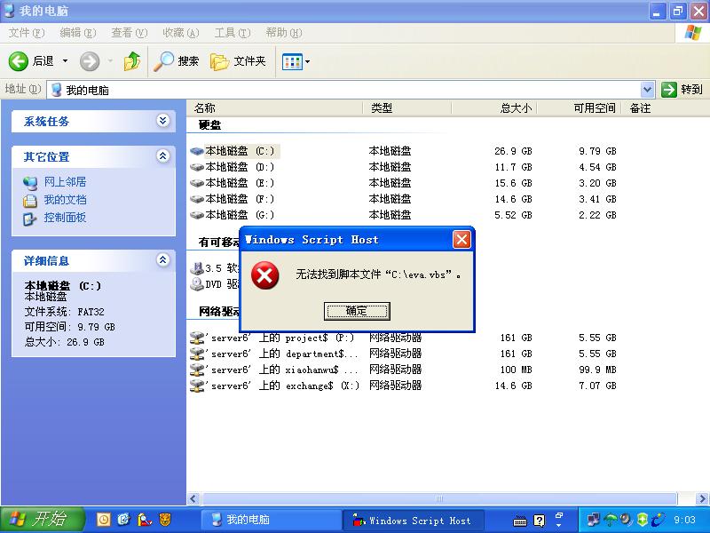Image resolution: width=710 pixels, height=533 pixels.
Task: Select the department$ network drive icon
Action: coord(197,354)
